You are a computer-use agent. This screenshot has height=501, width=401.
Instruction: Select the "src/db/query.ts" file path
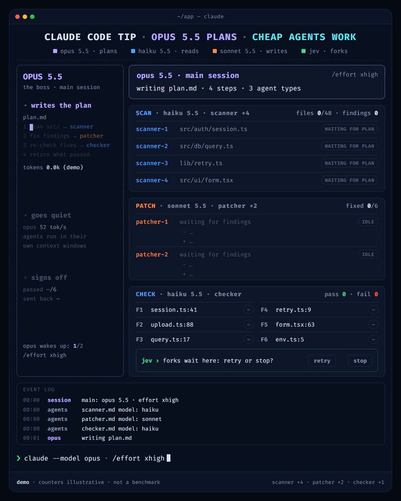click(x=206, y=146)
